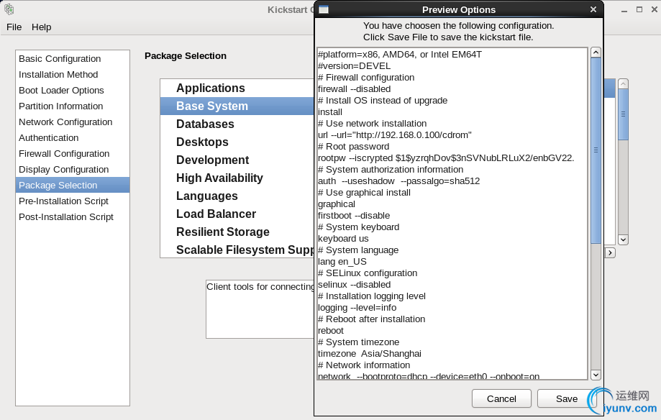661x420 pixels.
Task: Open the File menu
Action: pyautogui.click(x=14, y=27)
